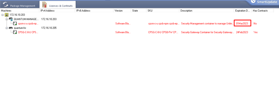Screen dimensions: 279x107
Task: Sort by the IPv6 Address column header
Action: (94, 11)
